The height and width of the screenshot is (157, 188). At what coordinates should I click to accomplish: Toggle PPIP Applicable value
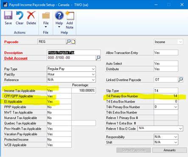[x=59, y=107]
